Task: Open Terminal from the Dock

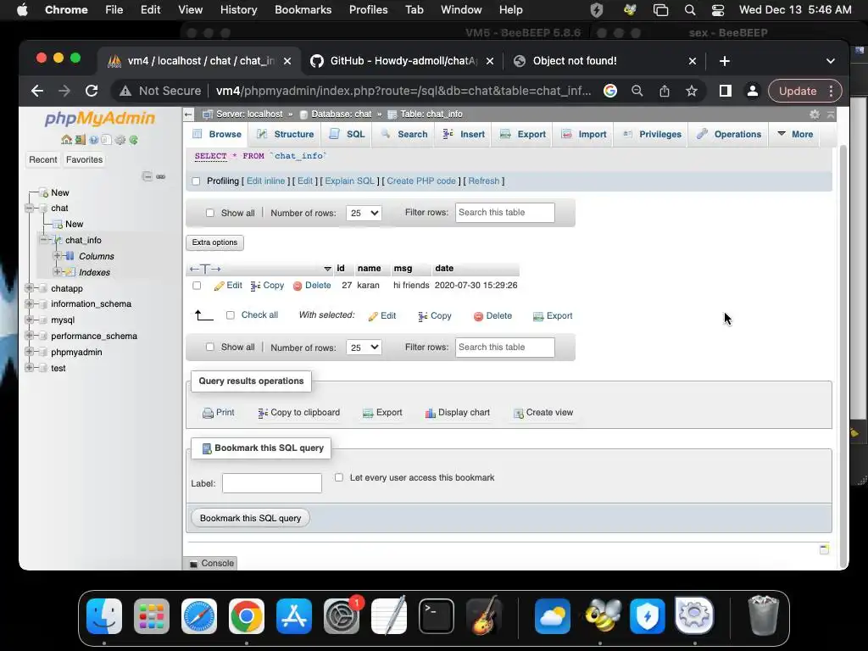Action: pyautogui.click(x=437, y=616)
